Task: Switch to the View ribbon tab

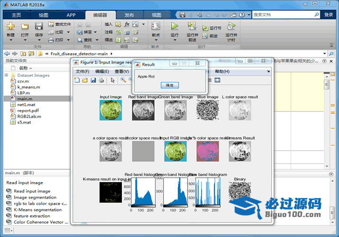Action: click(156, 15)
